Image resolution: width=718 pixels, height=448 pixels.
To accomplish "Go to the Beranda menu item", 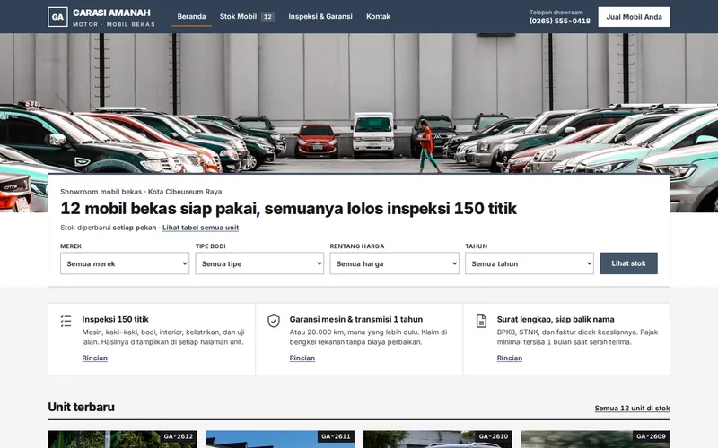I will click(x=191, y=16).
